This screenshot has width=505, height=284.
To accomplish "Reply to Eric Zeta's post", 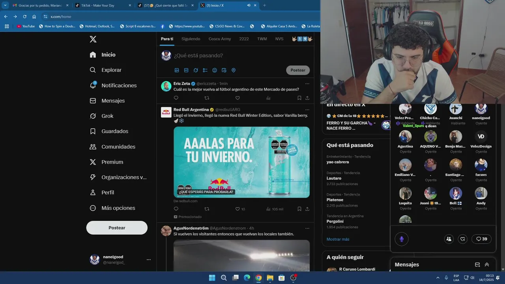I will (176, 98).
